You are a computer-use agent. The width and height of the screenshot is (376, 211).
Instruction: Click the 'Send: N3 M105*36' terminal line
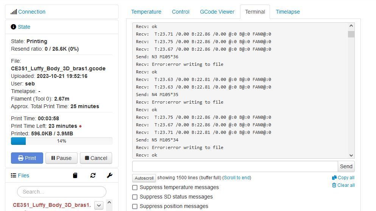[157, 57]
